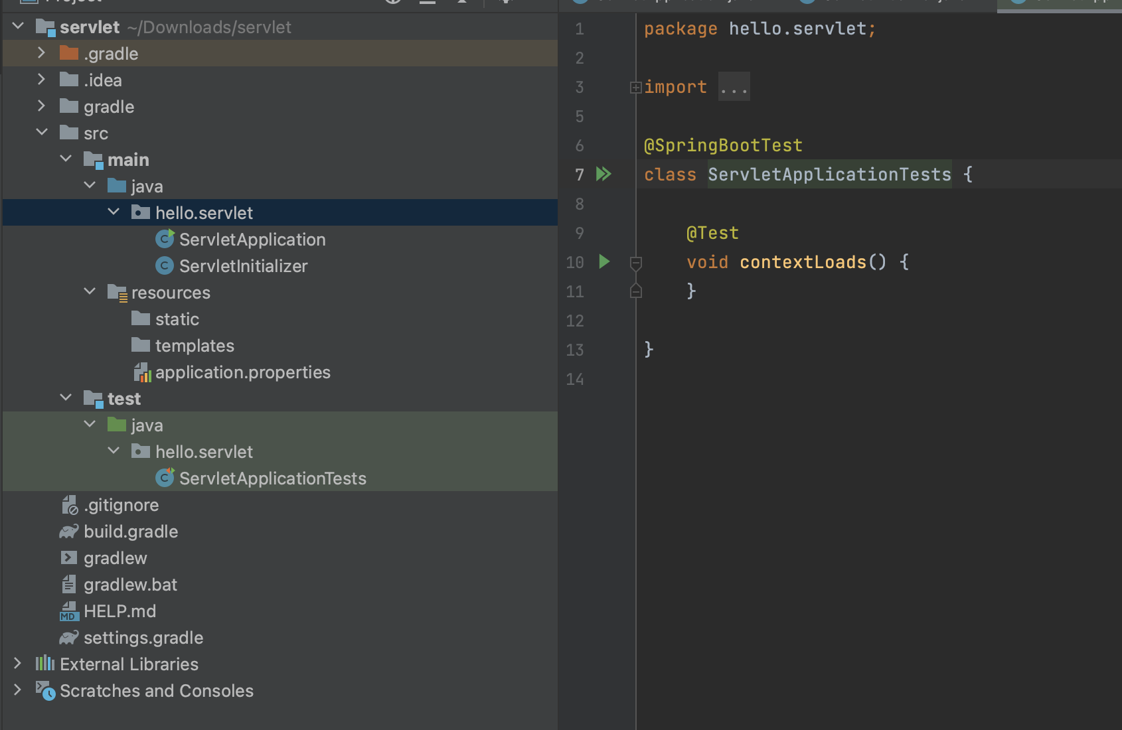This screenshot has width=1122, height=730.
Task: Collapse the servlet project root node
Action: tap(18, 26)
